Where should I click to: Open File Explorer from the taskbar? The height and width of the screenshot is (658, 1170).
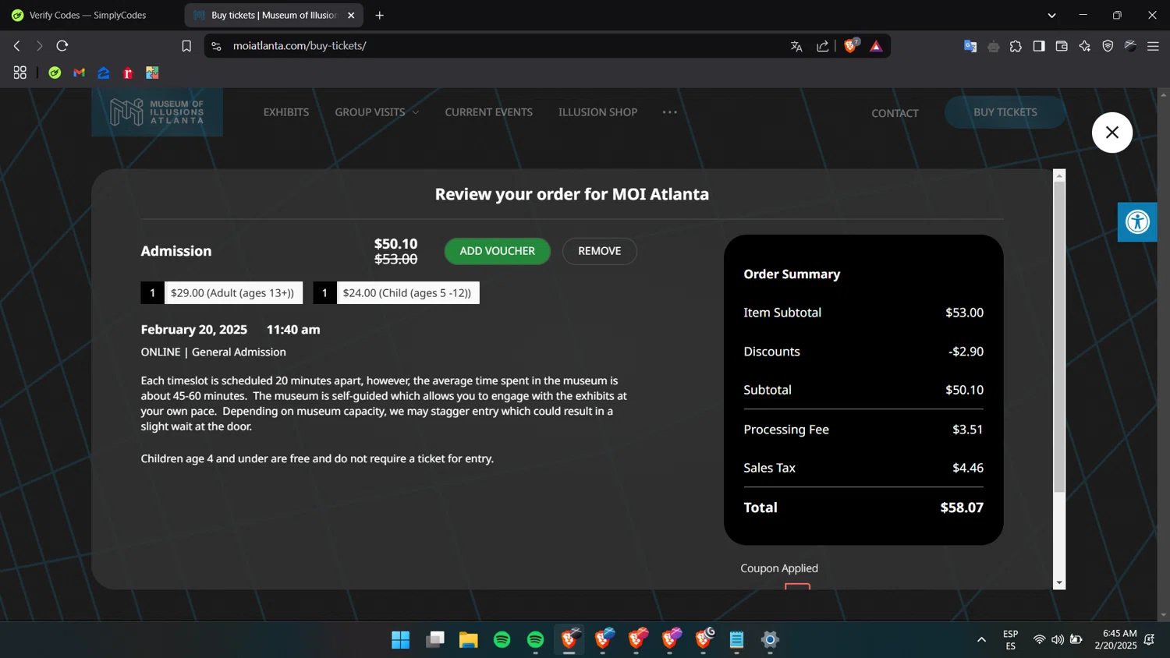pyautogui.click(x=468, y=640)
